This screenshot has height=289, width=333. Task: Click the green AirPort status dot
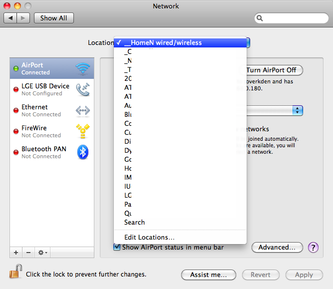coord(16,68)
